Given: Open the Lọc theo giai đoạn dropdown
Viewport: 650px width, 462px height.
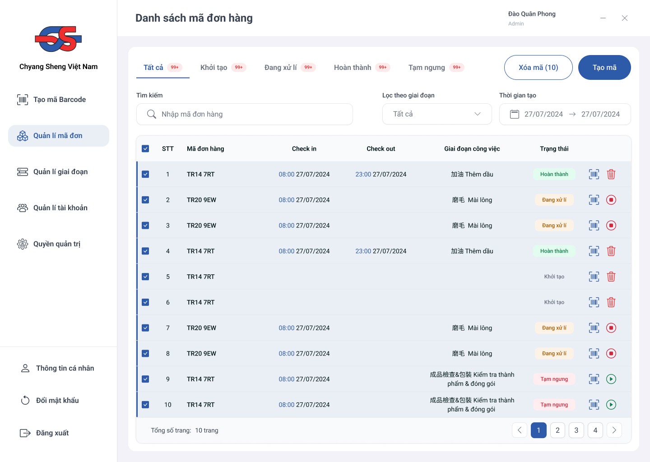Looking at the screenshot, I should point(437,114).
